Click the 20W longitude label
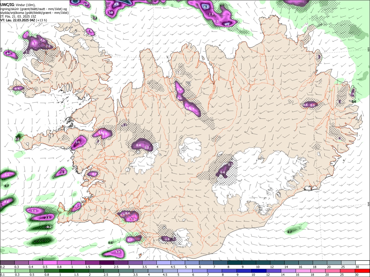 coord(154,1)
